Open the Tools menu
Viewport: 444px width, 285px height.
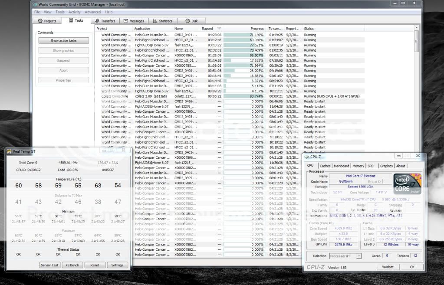60,12
